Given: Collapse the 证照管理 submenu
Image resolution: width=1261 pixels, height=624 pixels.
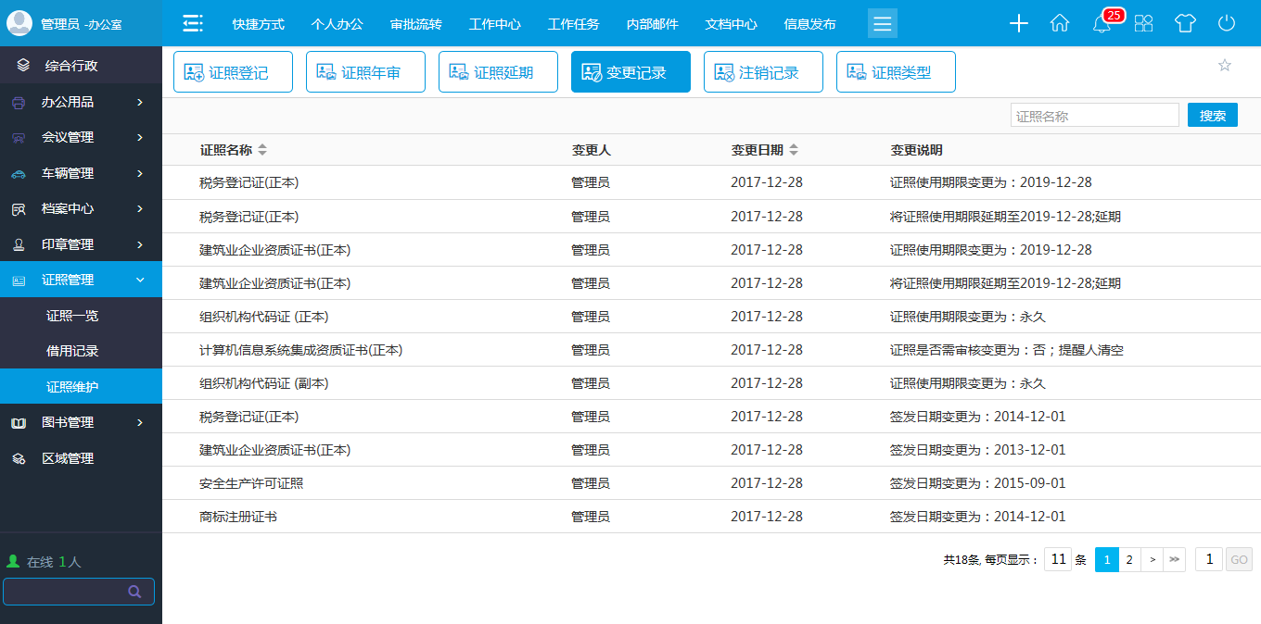Looking at the screenshot, I should click(81, 280).
